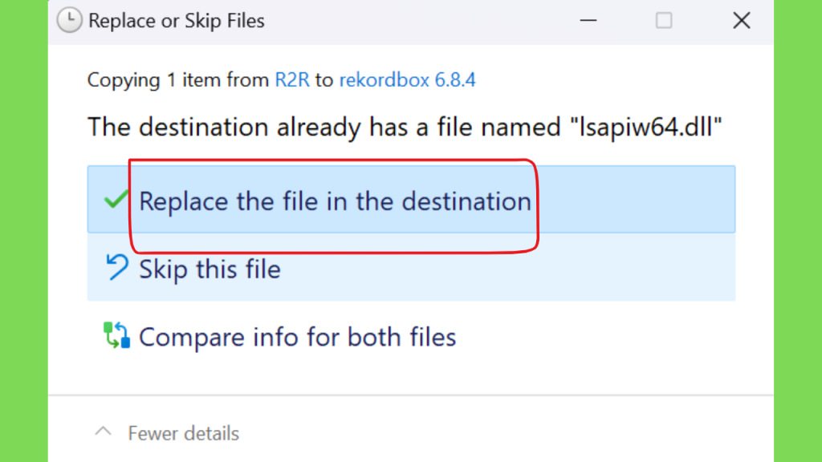Click the Replace or Skip Files title text
The height and width of the screenshot is (462, 822).
[176, 21]
